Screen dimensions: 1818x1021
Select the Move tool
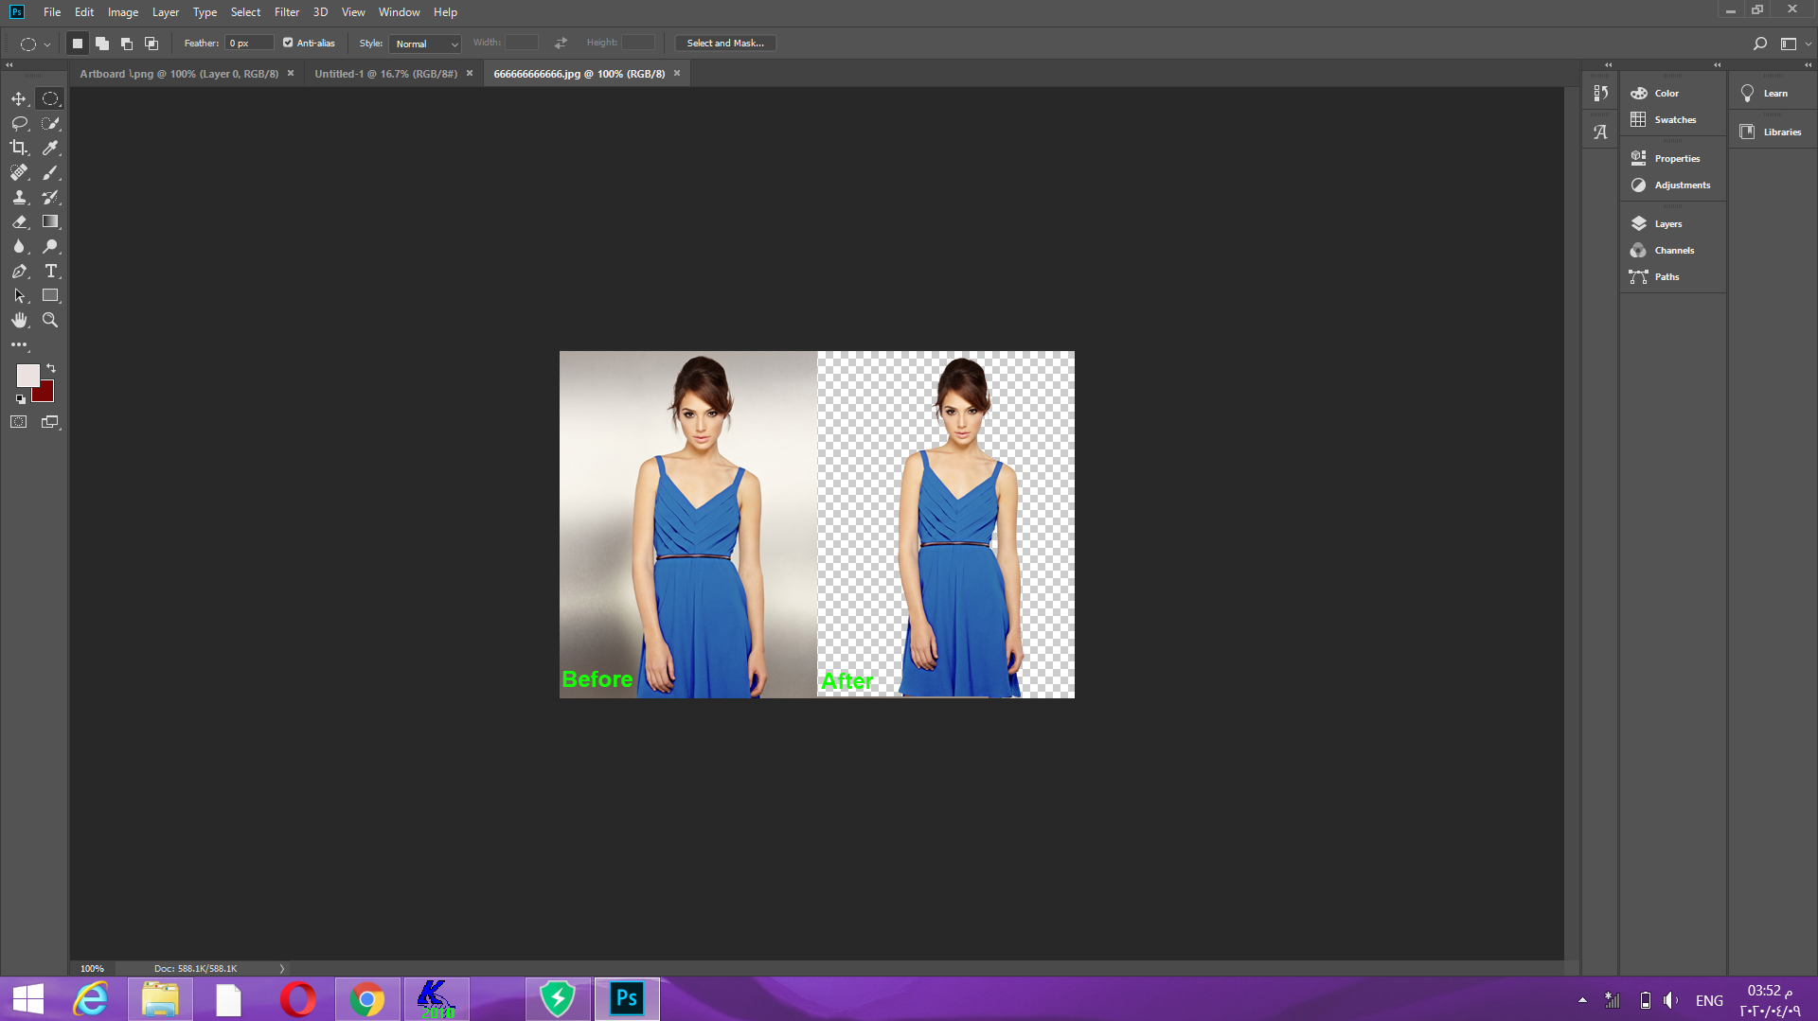(19, 98)
